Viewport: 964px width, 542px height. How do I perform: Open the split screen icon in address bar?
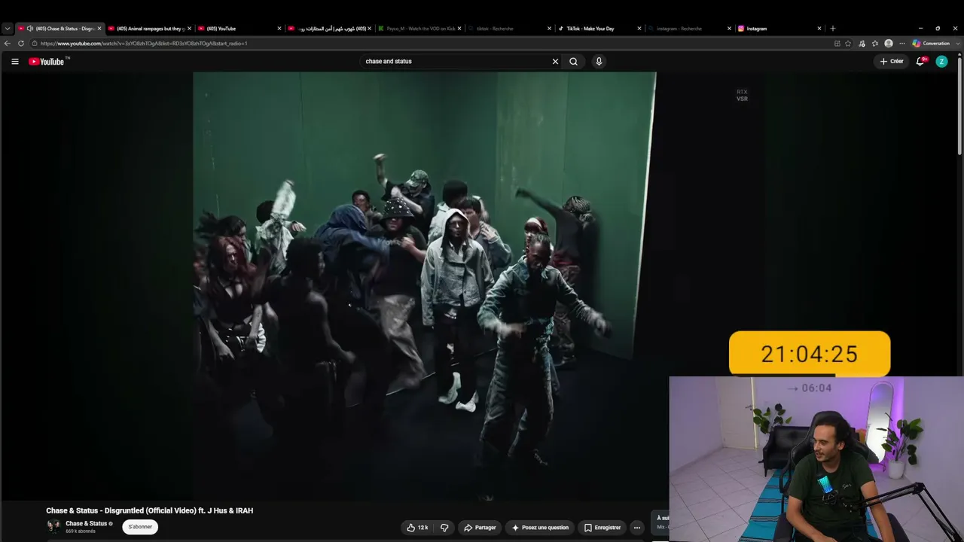point(837,44)
